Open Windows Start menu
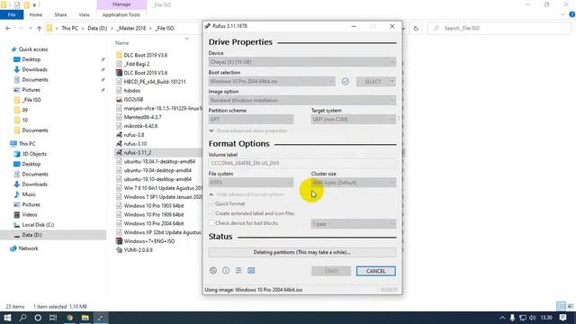Viewport: 576px width, 324px height. point(7,318)
